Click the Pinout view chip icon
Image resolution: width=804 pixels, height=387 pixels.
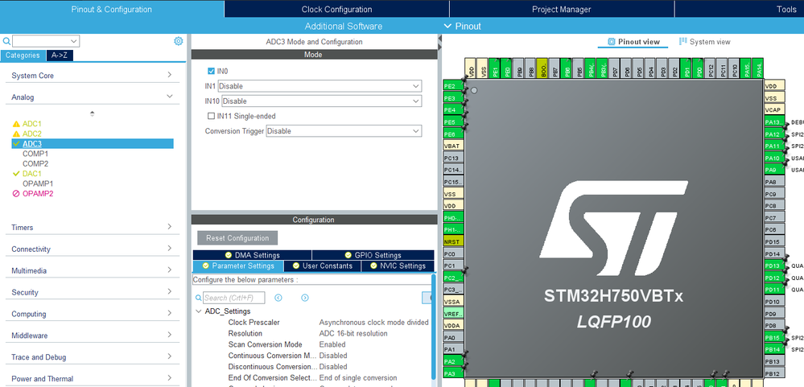[611, 42]
